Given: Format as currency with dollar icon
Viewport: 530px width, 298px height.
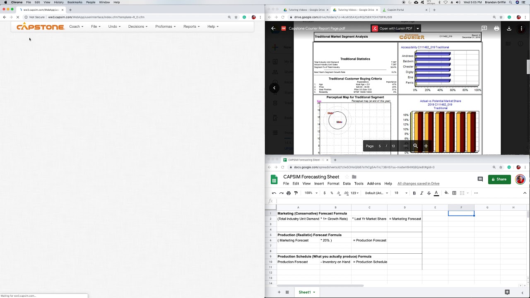Looking at the screenshot, I should click(x=325, y=193).
